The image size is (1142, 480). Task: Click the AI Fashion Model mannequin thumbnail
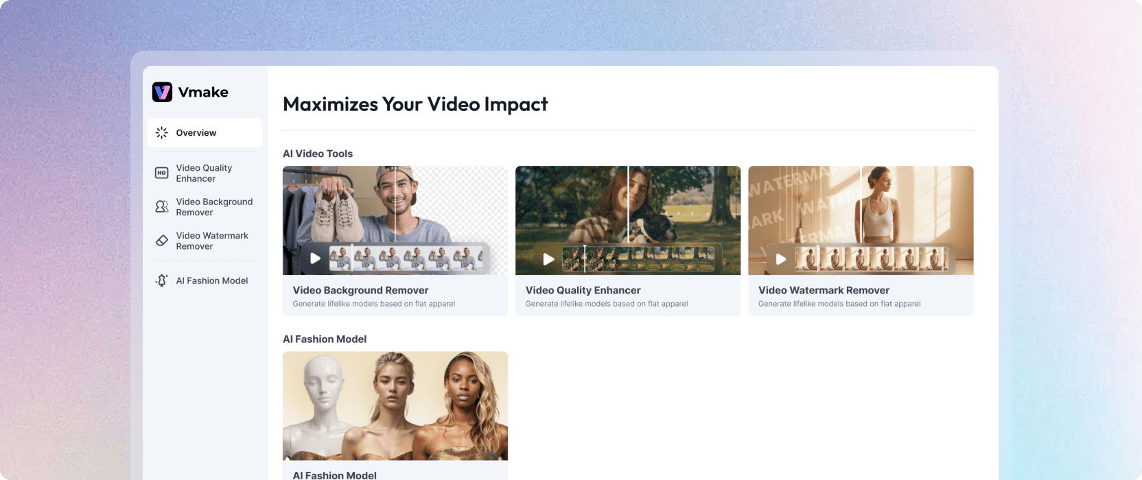pos(395,406)
